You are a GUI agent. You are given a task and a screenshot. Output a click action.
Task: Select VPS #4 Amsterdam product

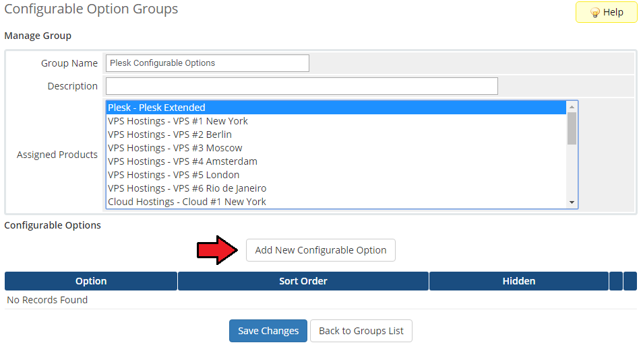(336, 161)
